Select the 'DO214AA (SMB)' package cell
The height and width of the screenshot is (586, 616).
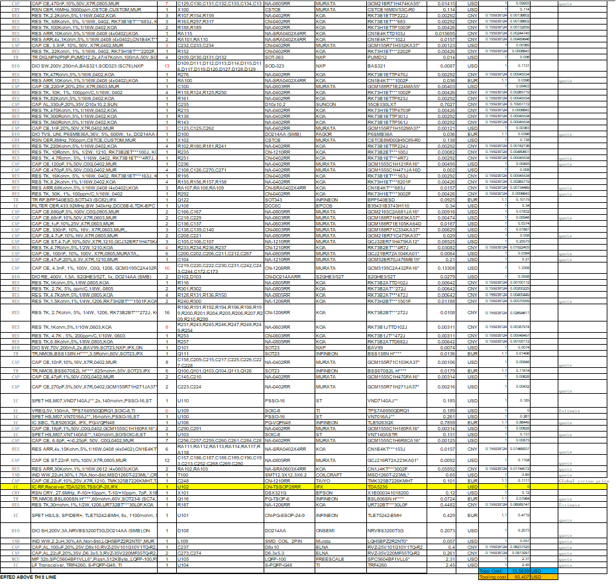(x=289, y=135)
